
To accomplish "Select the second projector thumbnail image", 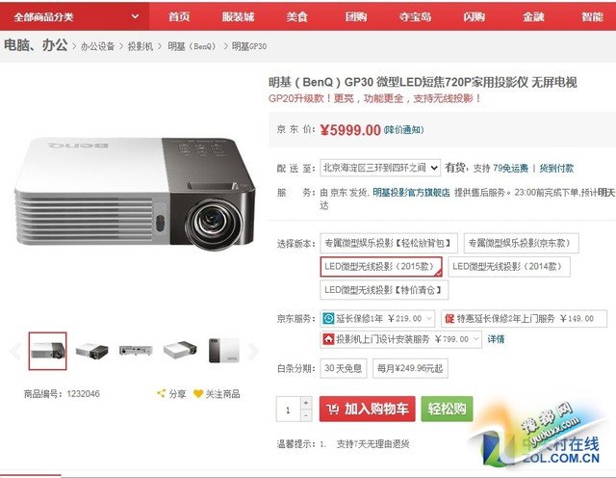I will 92,351.
